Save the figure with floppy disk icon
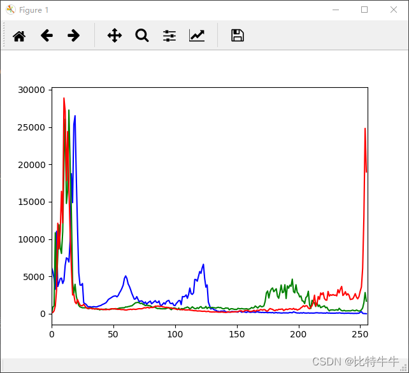The image size is (409, 373). click(238, 36)
